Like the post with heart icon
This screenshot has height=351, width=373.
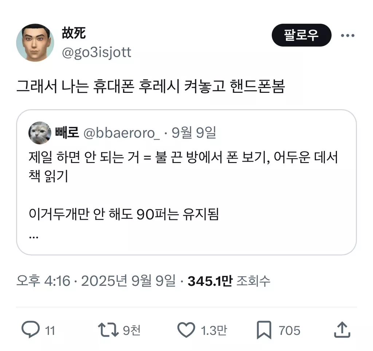(x=186, y=330)
